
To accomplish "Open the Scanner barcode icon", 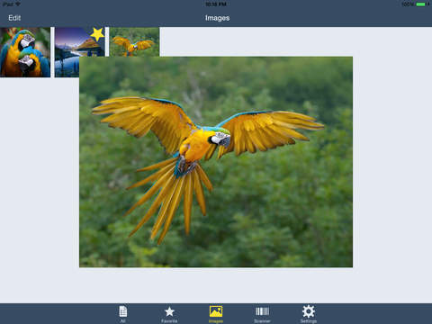I will pos(262,311).
